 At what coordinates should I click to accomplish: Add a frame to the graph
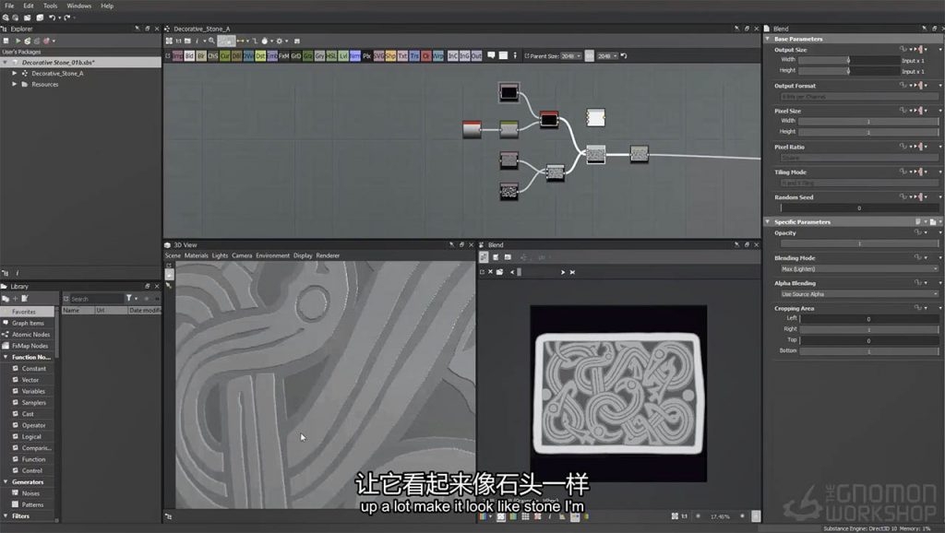point(503,55)
